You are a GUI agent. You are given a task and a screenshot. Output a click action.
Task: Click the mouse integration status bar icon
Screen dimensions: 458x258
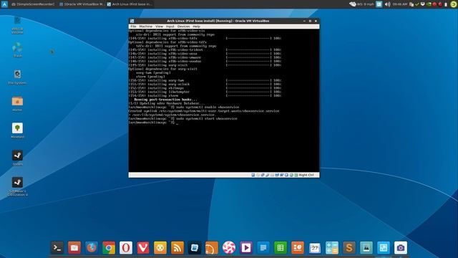point(291,175)
